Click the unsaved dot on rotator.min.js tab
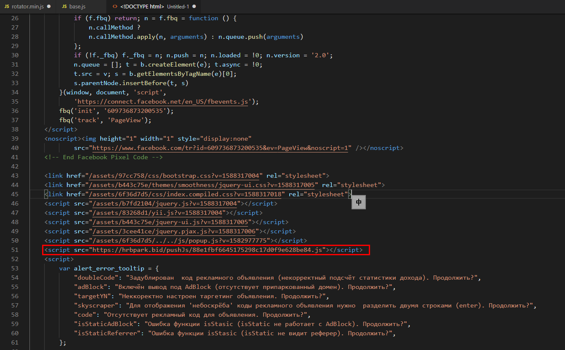The image size is (565, 350). (49, 7)
